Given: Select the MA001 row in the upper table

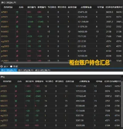Looking at the screenshot, I should coord(61,27).
